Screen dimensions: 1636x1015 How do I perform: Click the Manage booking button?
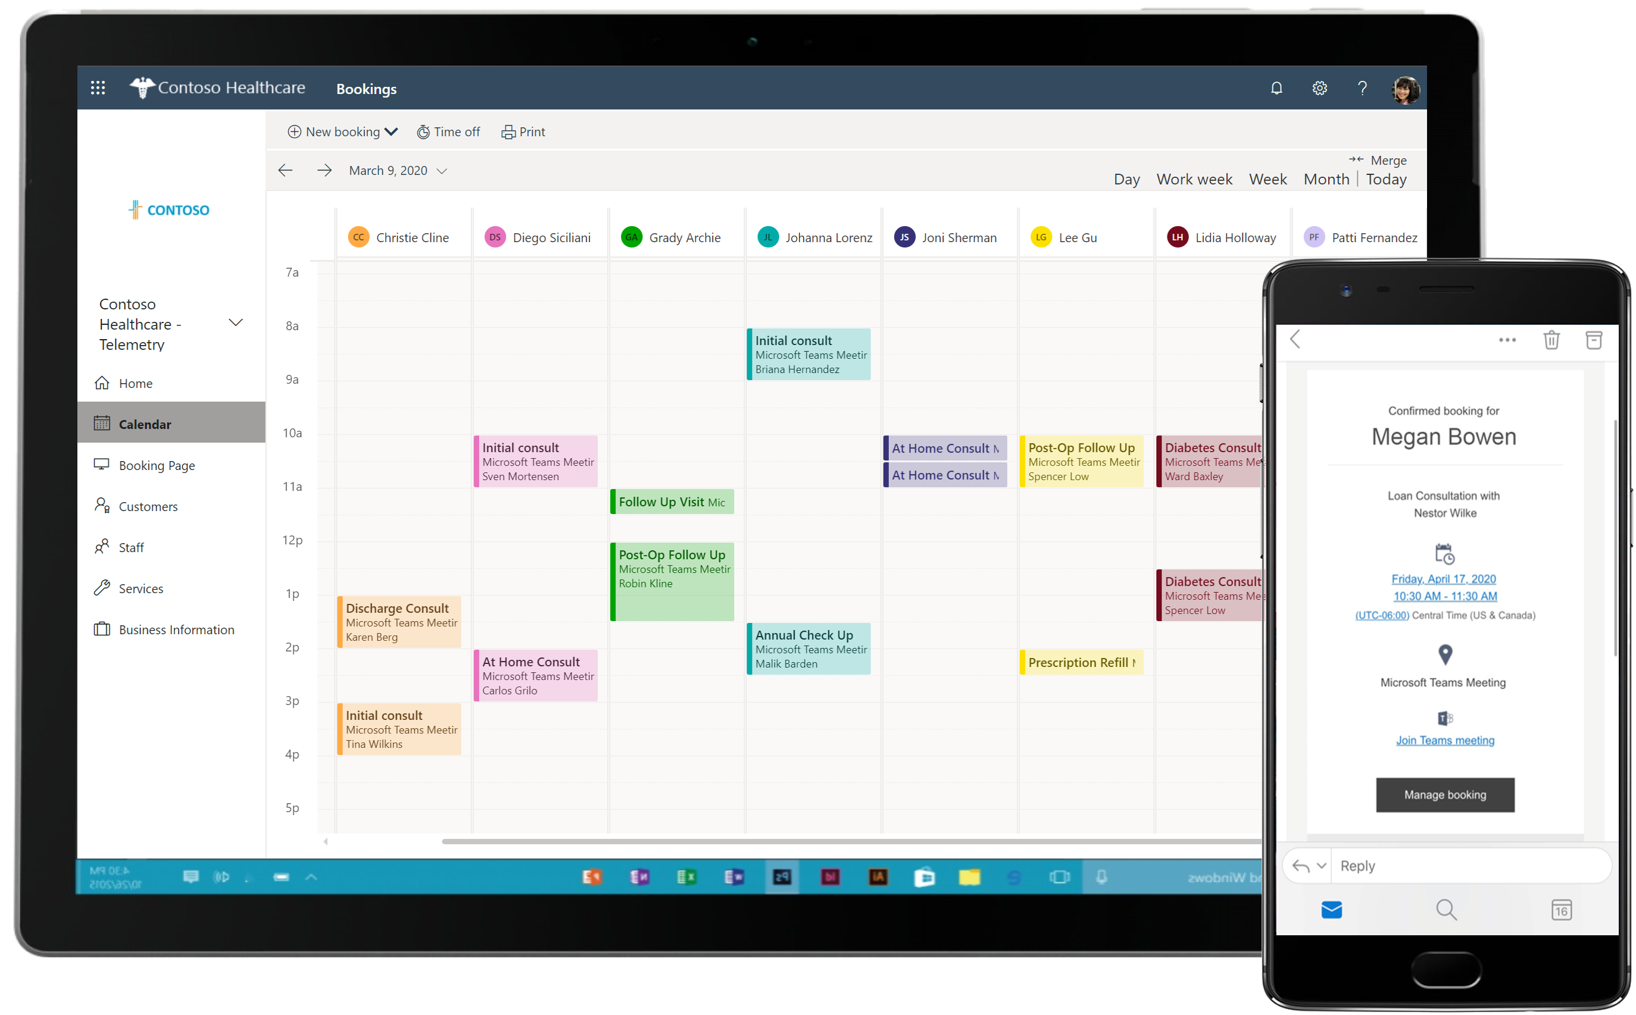coord(1444,793)
